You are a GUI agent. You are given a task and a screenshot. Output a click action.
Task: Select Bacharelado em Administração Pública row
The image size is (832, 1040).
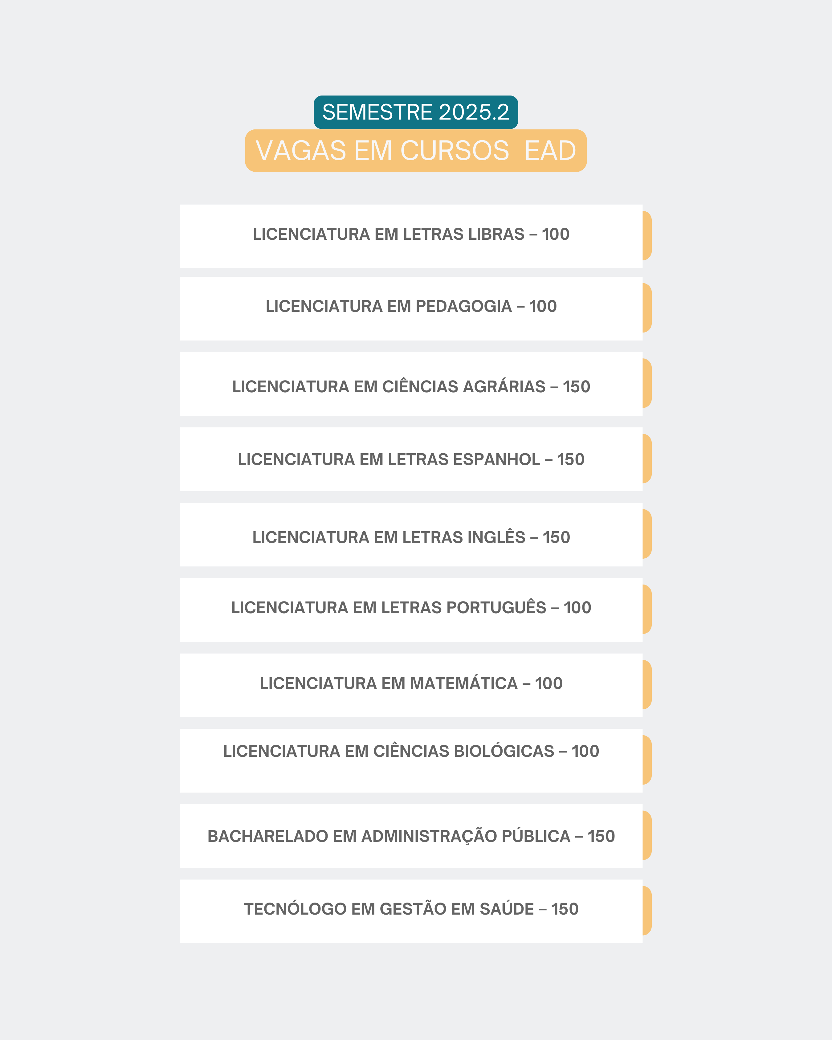pos(411,836)
